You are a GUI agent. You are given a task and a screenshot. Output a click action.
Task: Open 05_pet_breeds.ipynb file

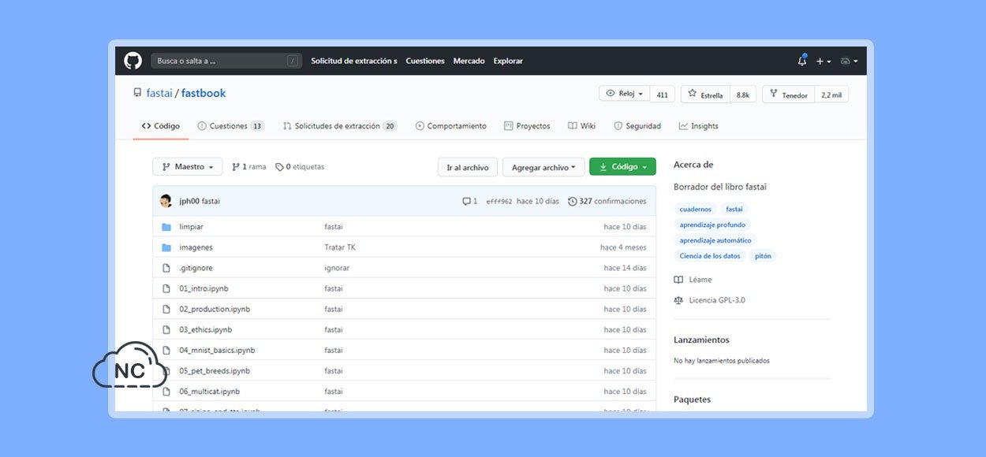tap(215, 370)
